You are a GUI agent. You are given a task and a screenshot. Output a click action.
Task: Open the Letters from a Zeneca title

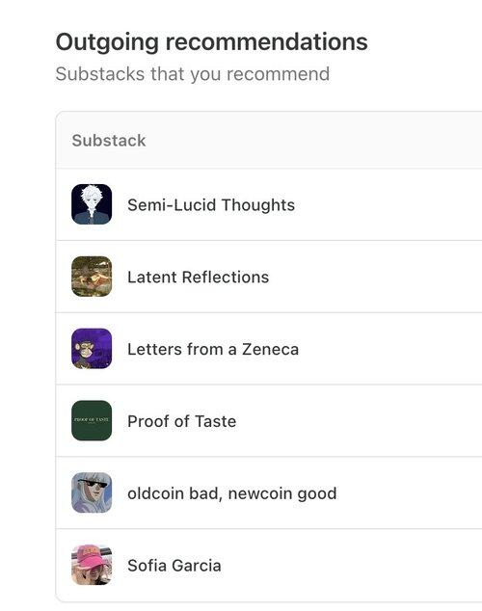pos(213,349)
